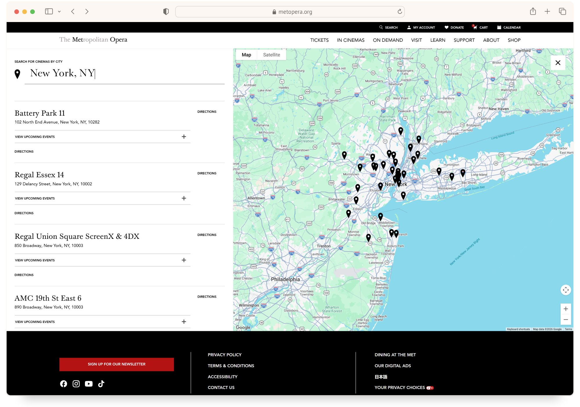Close the map with the X button
Viewport: 580px width, 407px height.
click(558, 63)
